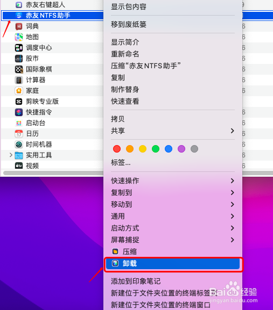Select the 赤友右键超人 row text
Screen dimensions: 273x310
pos(45,5)
